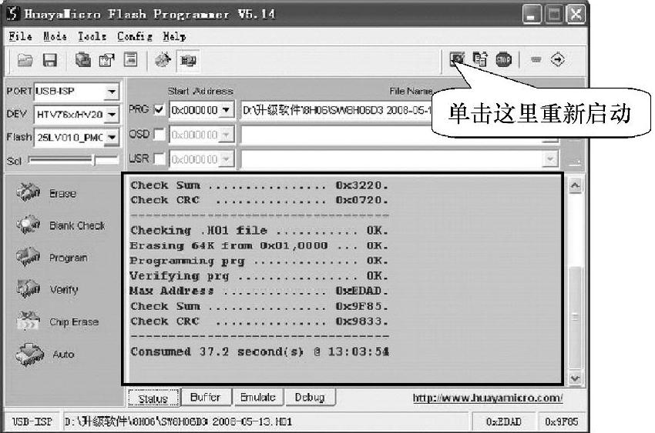Viewport: 655px width, 433px height.
Task: Open the File menu
Action: [x=21, y=37]
